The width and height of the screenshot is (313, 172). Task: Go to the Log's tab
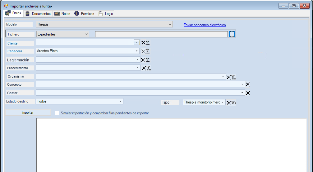tap(106, 14)
